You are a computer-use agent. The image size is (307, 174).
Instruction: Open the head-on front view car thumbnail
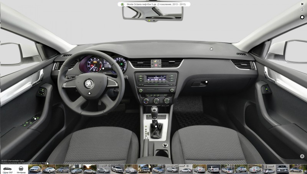pyautogui.click(x=282, y=169)
